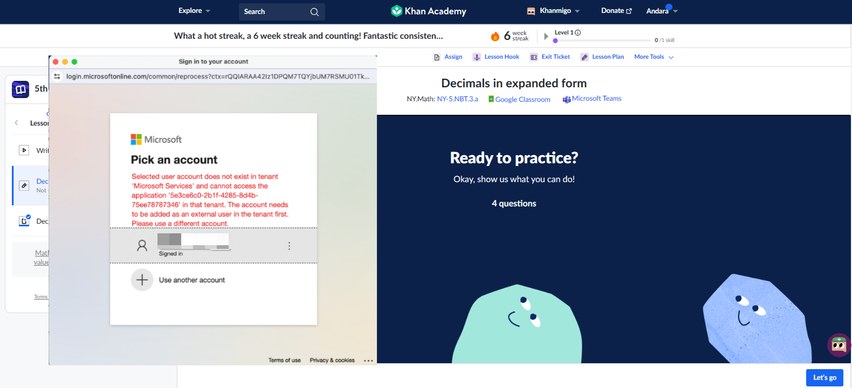Click the Level 1 progress bar
The image size is (852, 388).
(x=602, y=40)
